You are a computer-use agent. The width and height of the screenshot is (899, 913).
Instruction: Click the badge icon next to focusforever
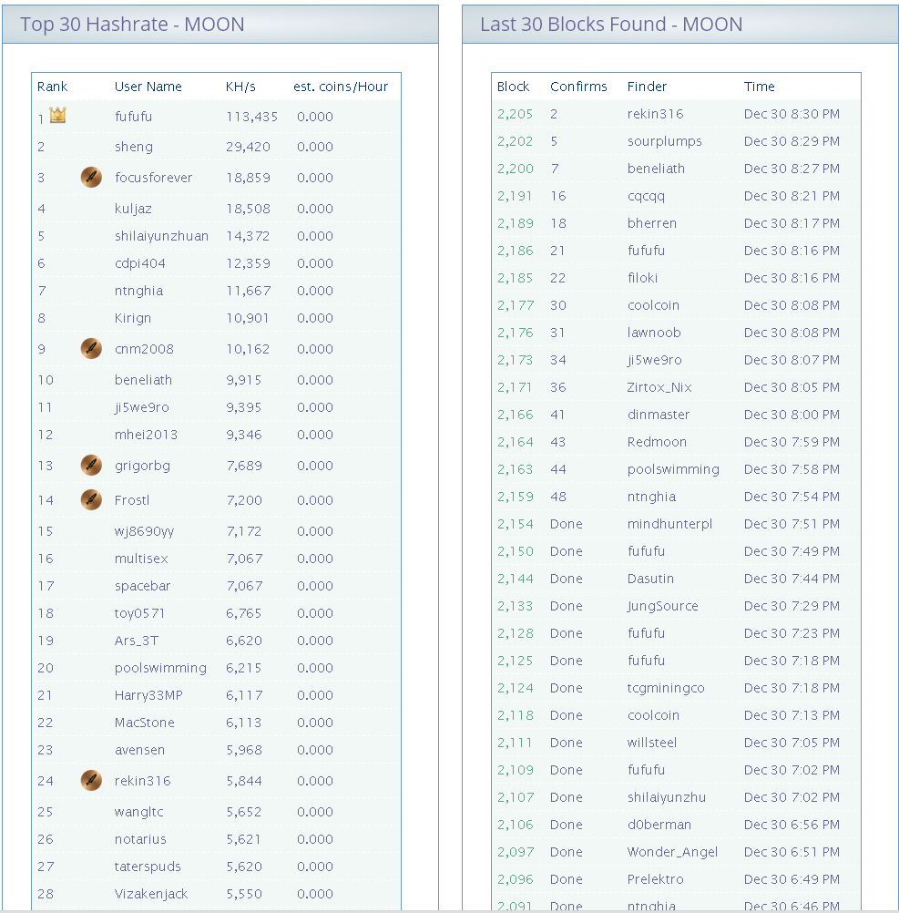click(91, 177)
